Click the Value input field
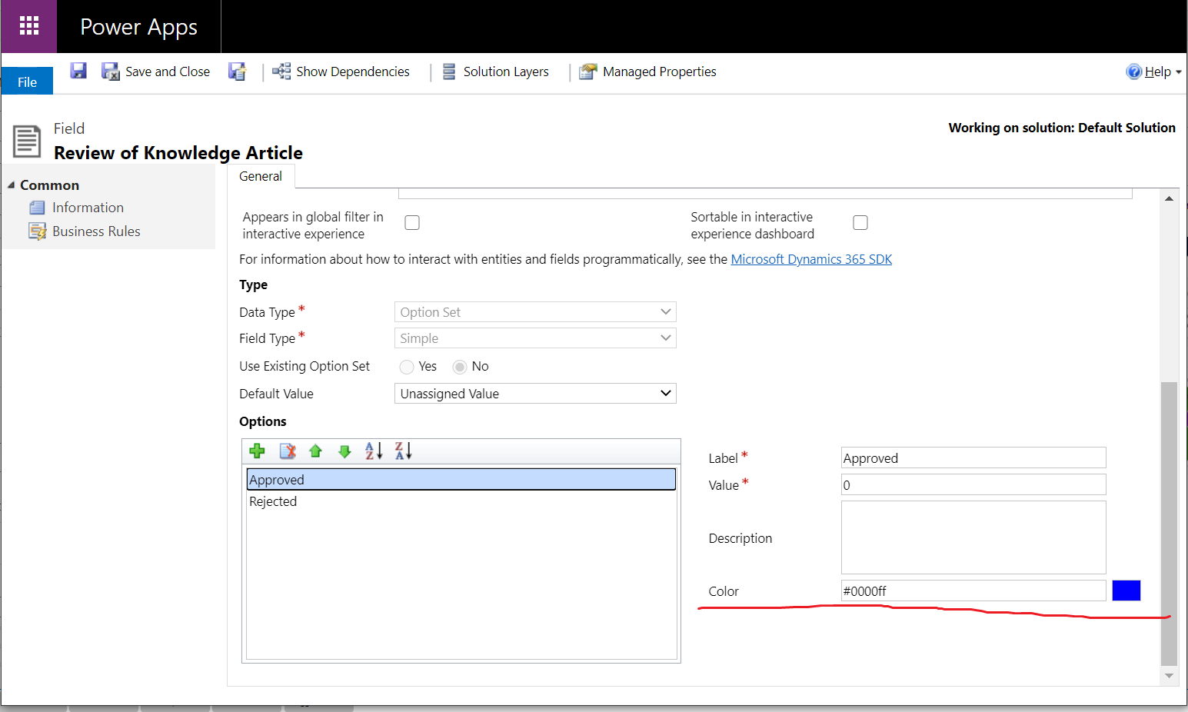Viewport: 1188px width, 712px height. [973, 485]
